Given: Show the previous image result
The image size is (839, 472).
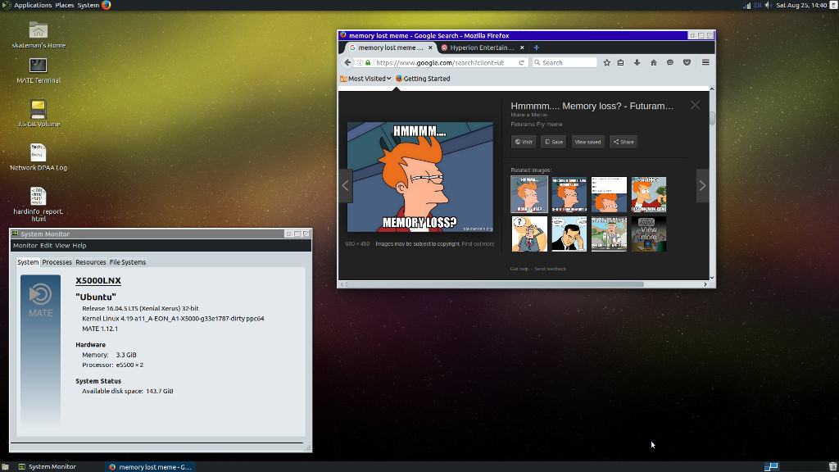Looking at the screenshot, I should click(346, 186).
